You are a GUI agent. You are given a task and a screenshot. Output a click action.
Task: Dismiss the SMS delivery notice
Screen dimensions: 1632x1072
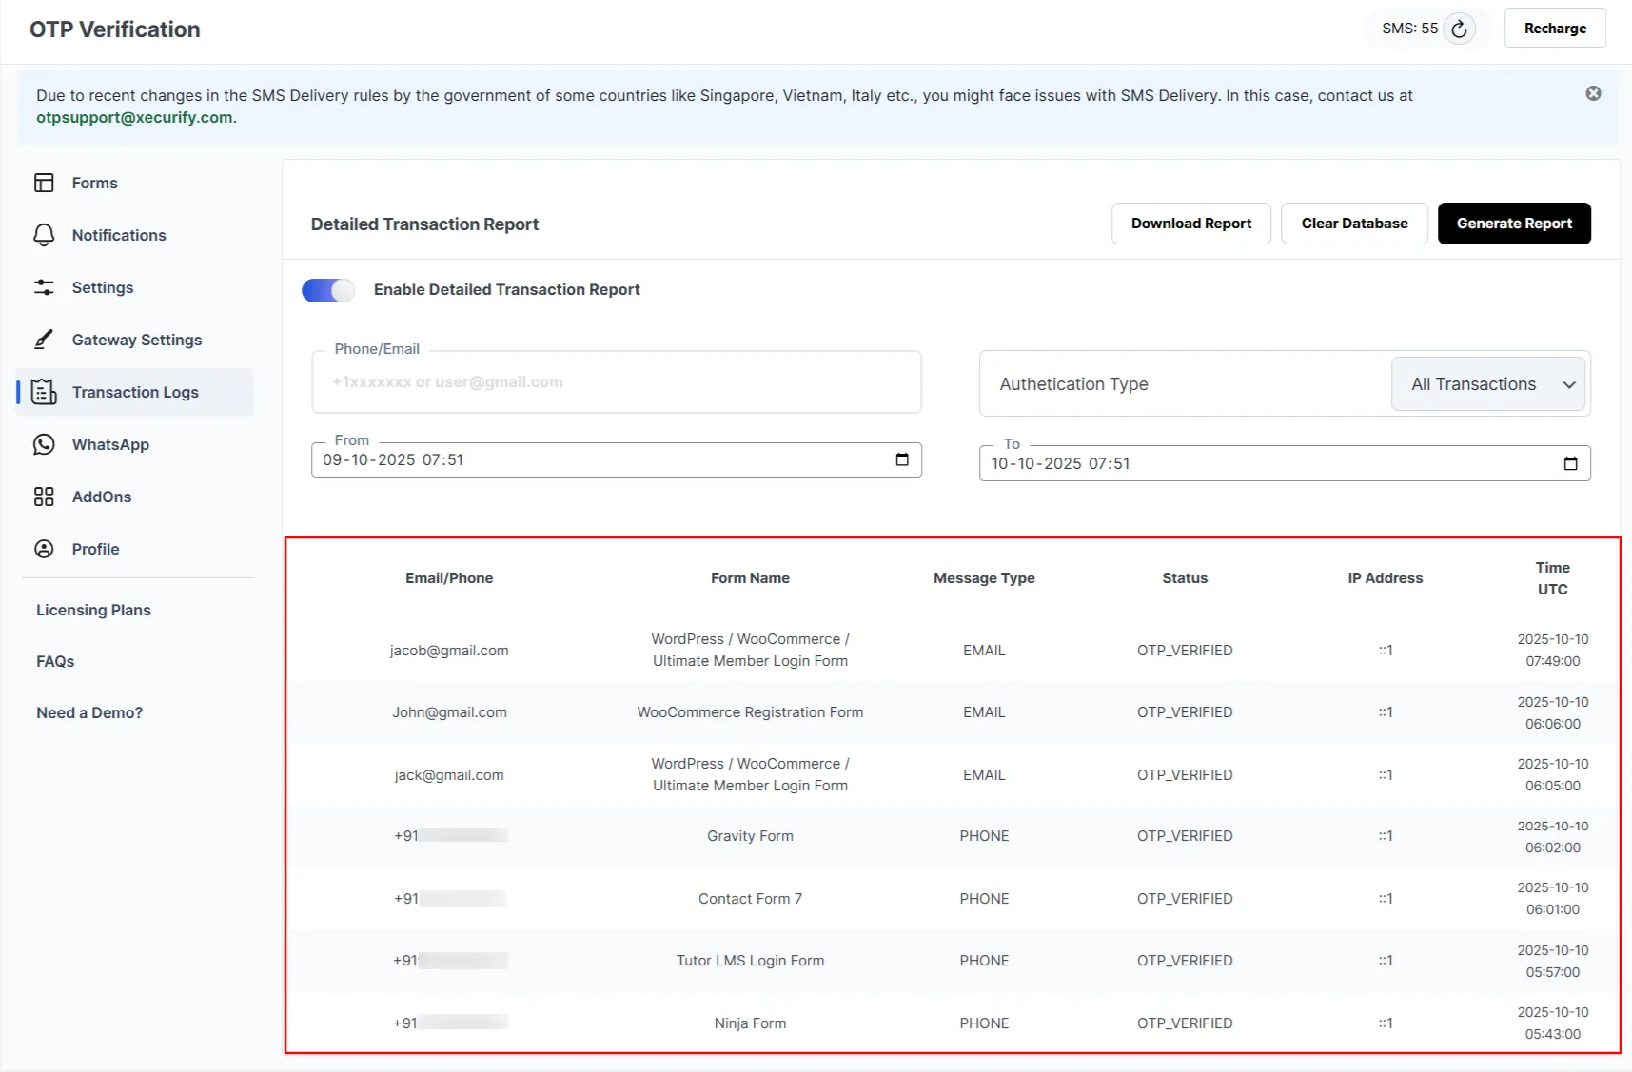1592,93
